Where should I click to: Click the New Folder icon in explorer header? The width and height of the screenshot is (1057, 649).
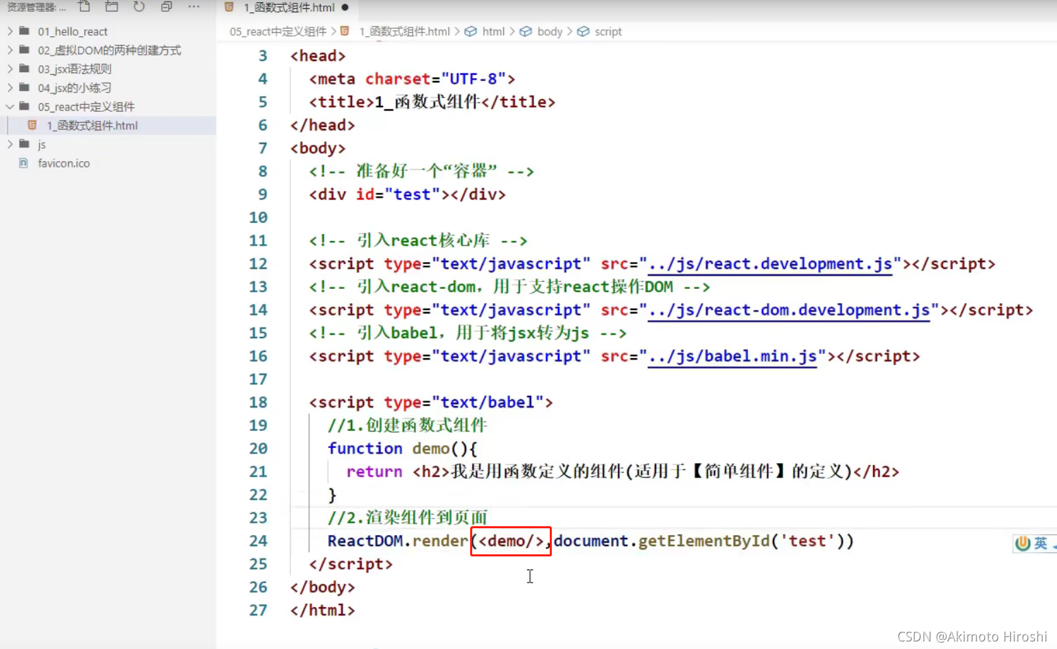pyautogui.click(x=111, y=7)
